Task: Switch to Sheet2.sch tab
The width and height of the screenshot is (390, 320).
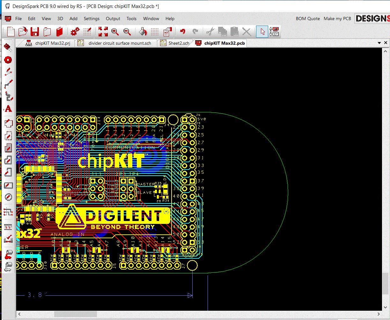Action: (179, 43)
